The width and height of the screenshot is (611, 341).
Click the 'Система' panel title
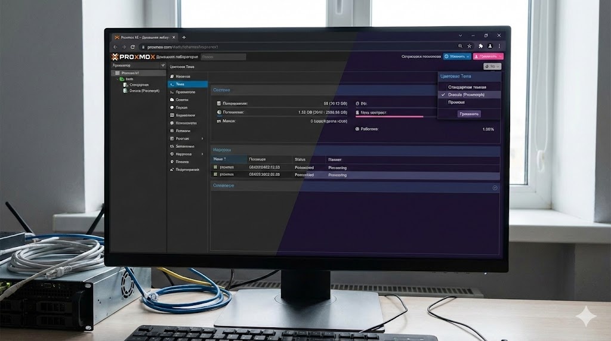[221, 90]
